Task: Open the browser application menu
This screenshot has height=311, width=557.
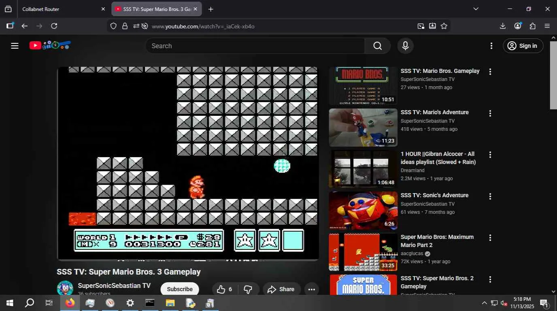Action: pos(547,26)
